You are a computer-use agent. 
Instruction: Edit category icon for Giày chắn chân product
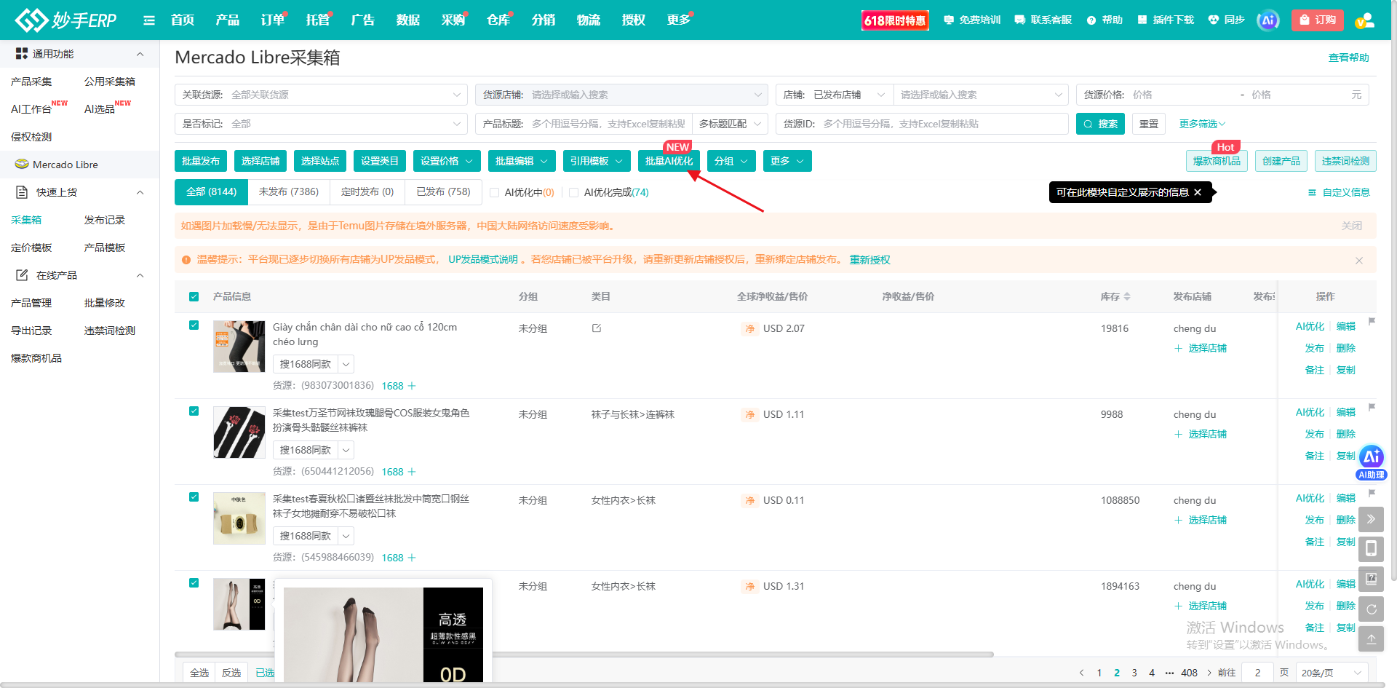[597, 328]
